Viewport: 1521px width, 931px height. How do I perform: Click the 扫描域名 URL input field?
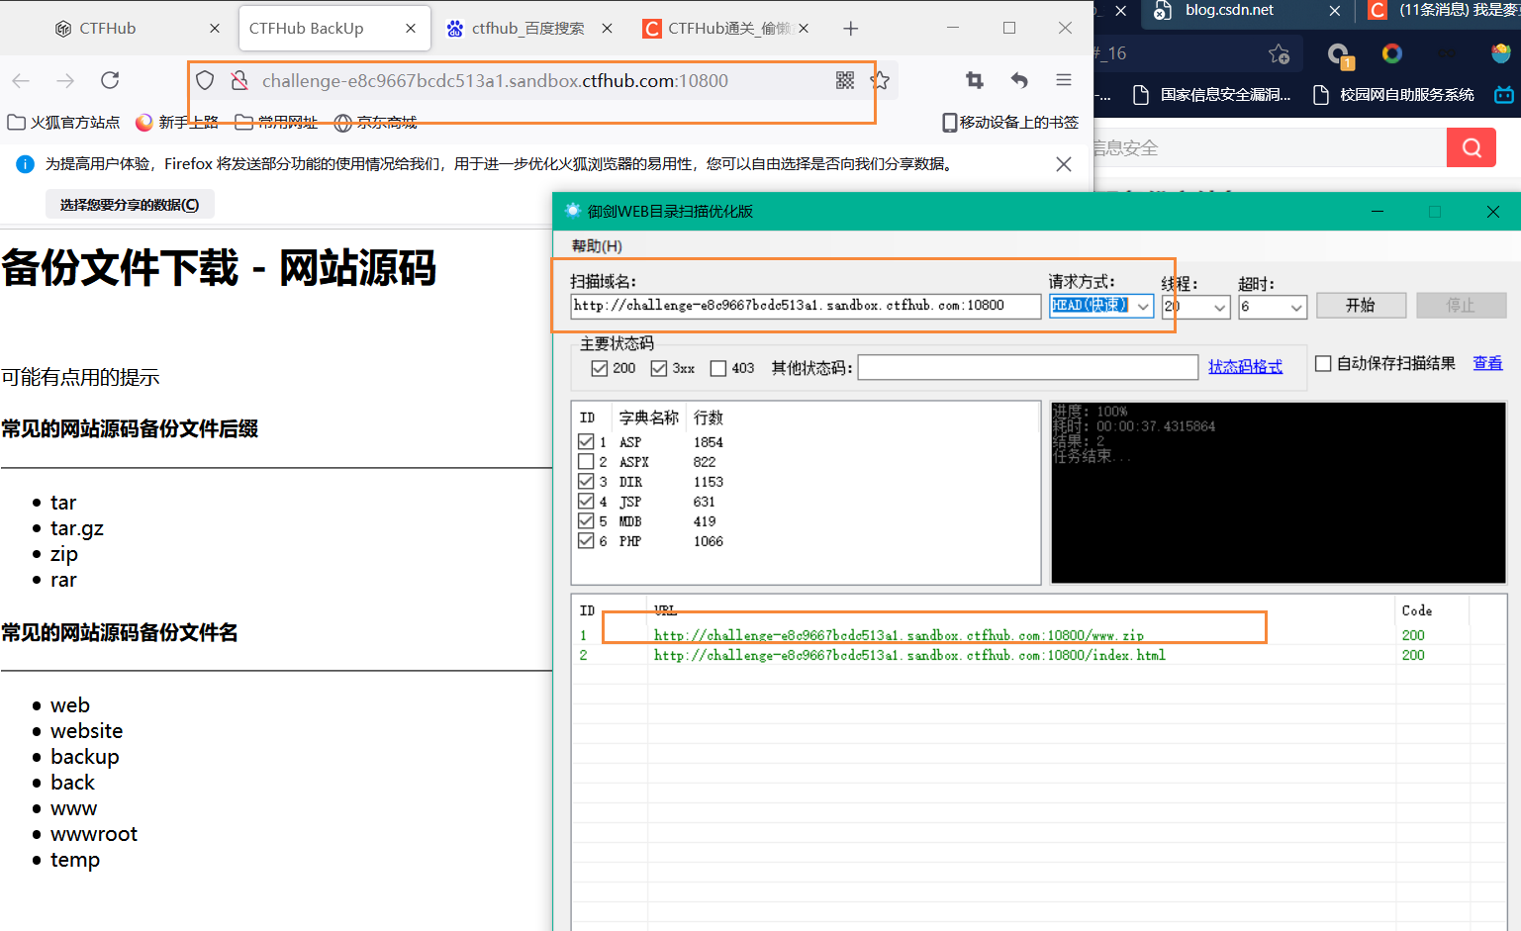point(806,306)
